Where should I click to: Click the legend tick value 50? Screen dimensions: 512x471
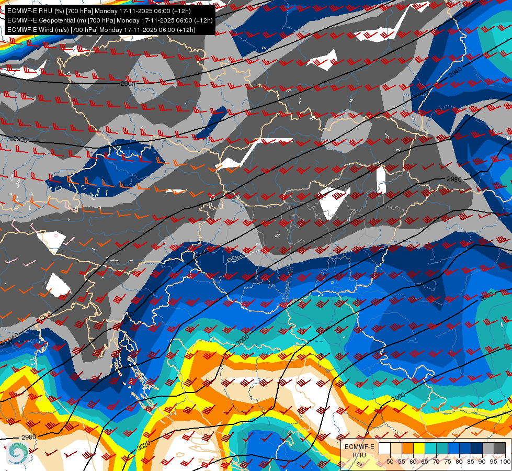tap(390, 462)
